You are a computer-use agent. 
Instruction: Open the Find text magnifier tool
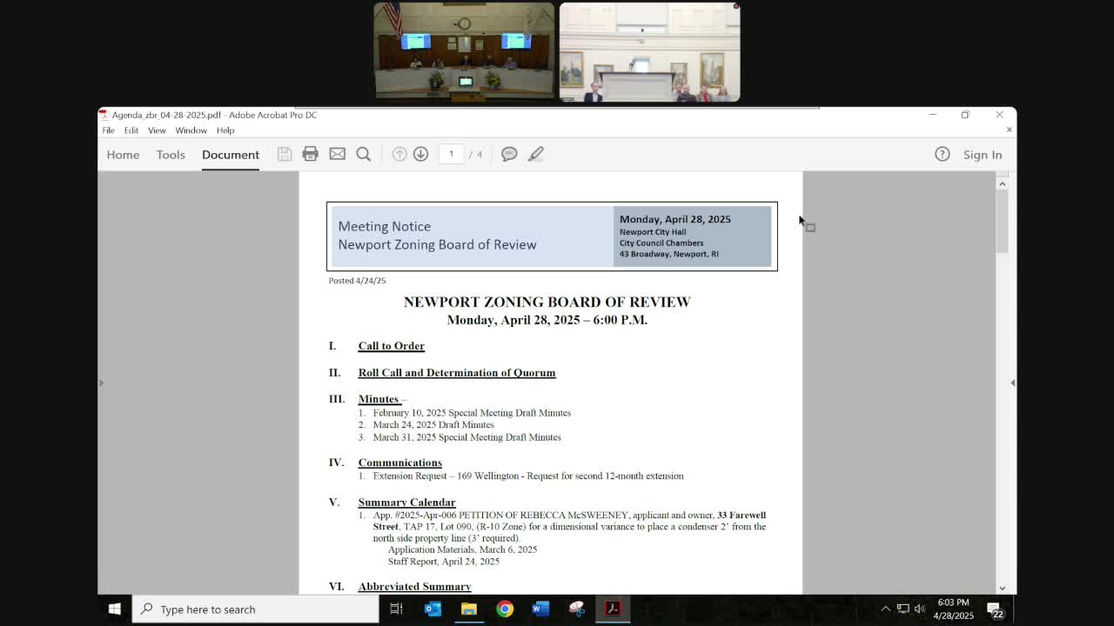point(364,154)
